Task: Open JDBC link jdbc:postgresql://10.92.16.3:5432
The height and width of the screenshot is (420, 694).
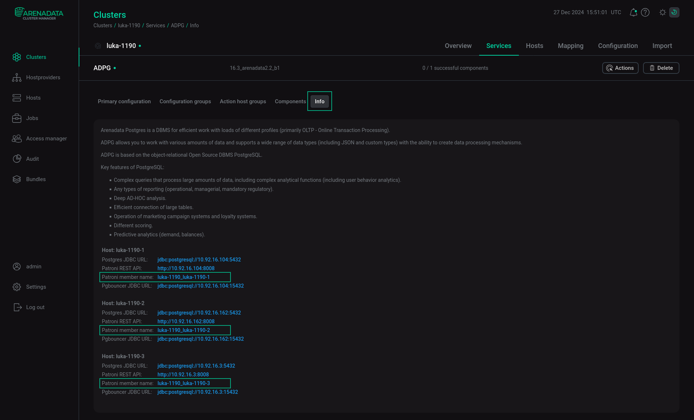Action: pos(196,366)
